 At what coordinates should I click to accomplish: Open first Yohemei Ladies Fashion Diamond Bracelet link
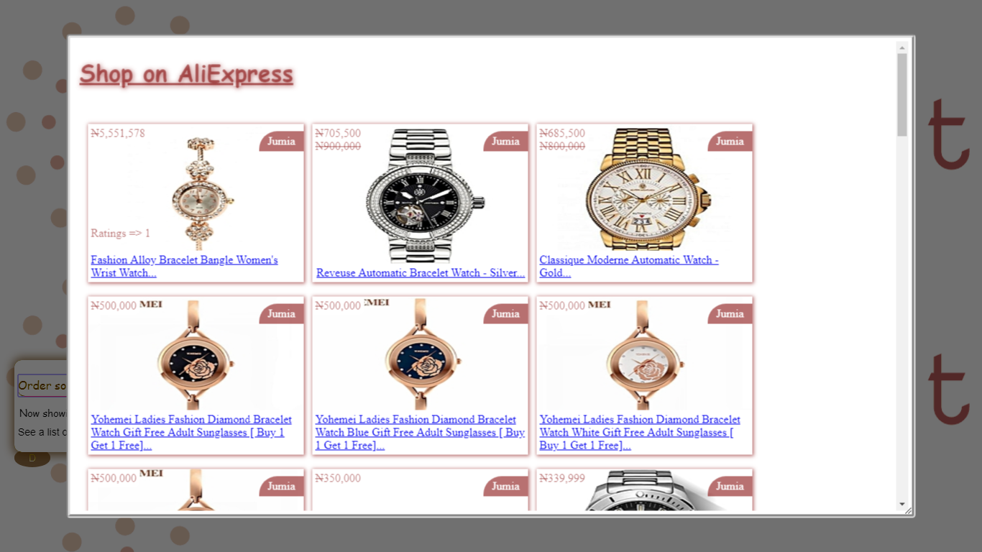pos(191,433)
